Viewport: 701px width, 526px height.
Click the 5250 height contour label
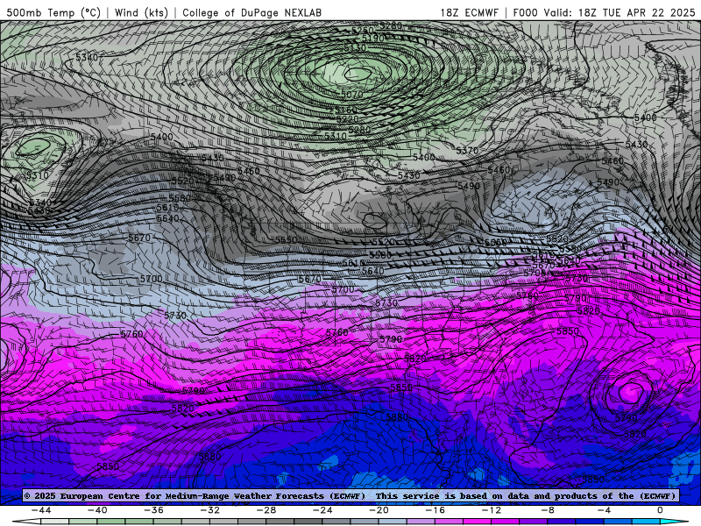tap(362, 31)
